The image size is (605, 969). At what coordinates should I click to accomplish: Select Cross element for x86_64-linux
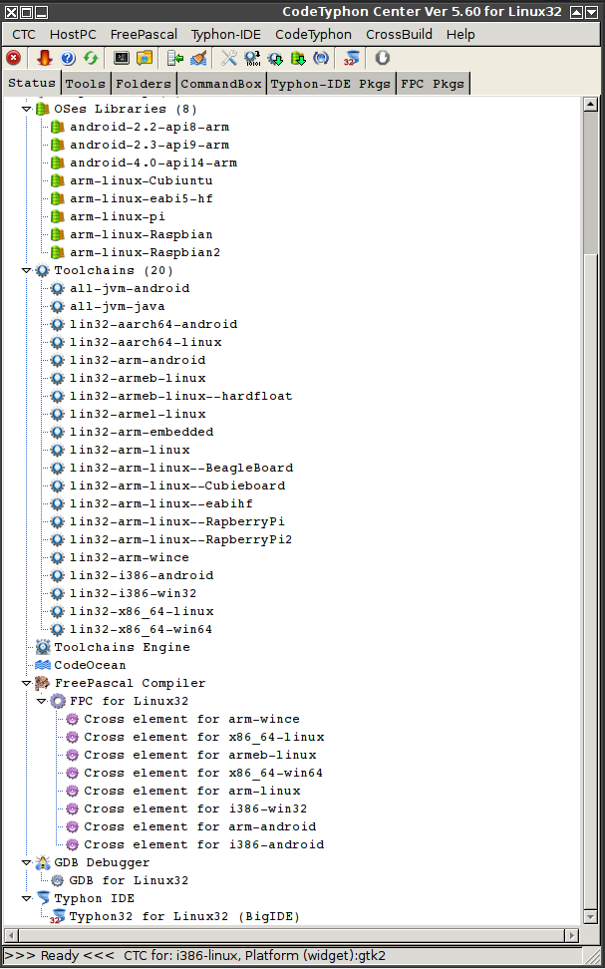pos(204,738)
